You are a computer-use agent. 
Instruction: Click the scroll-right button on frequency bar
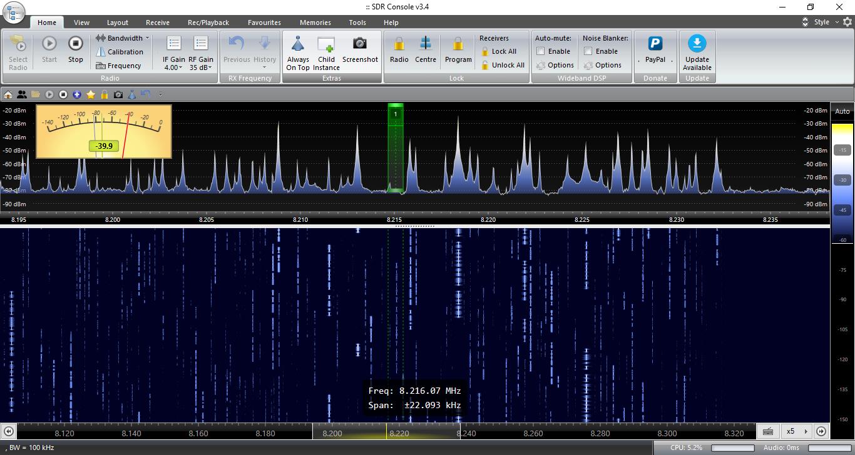(821, 431)
